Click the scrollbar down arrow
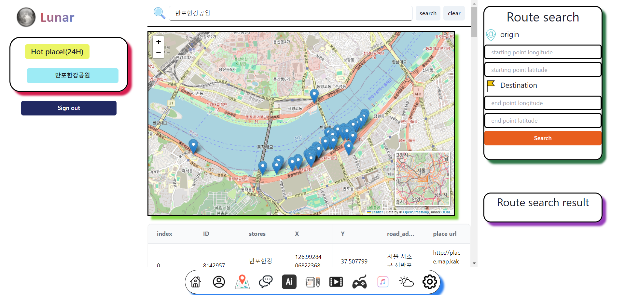This screenshot has height=295, width=625. (x=474, y=263)
